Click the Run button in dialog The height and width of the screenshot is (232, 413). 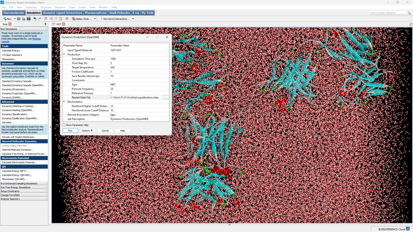coord(70,131)
